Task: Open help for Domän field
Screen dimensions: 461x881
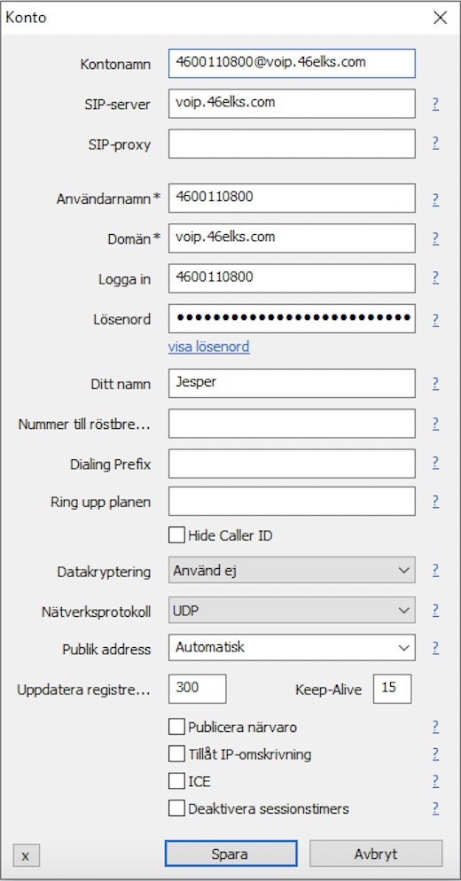Action: pos(435,238)
